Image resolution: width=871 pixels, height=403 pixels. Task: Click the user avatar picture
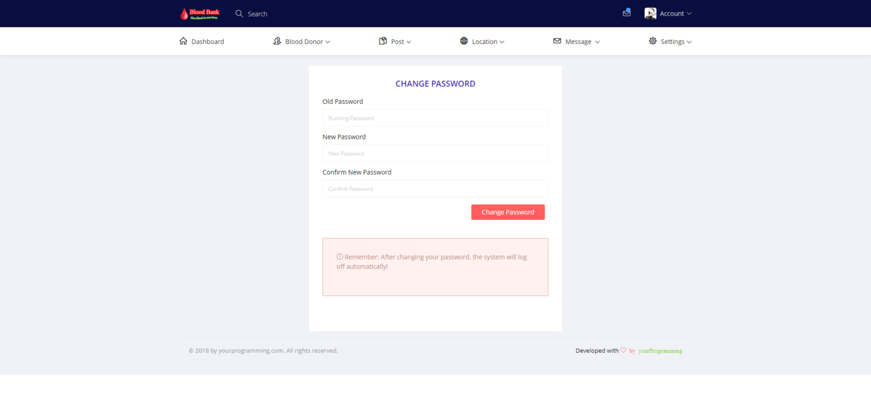tap(650, 13)
